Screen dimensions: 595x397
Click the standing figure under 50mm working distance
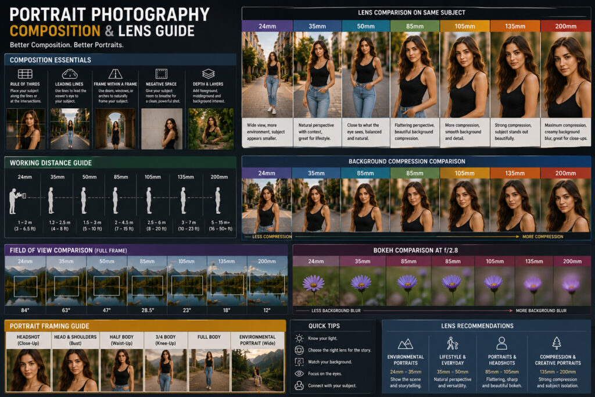point(84,201)
